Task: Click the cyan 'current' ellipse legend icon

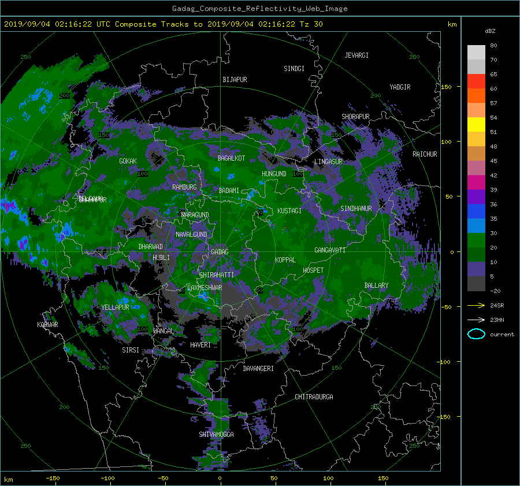Action: (x=476, y=334)
